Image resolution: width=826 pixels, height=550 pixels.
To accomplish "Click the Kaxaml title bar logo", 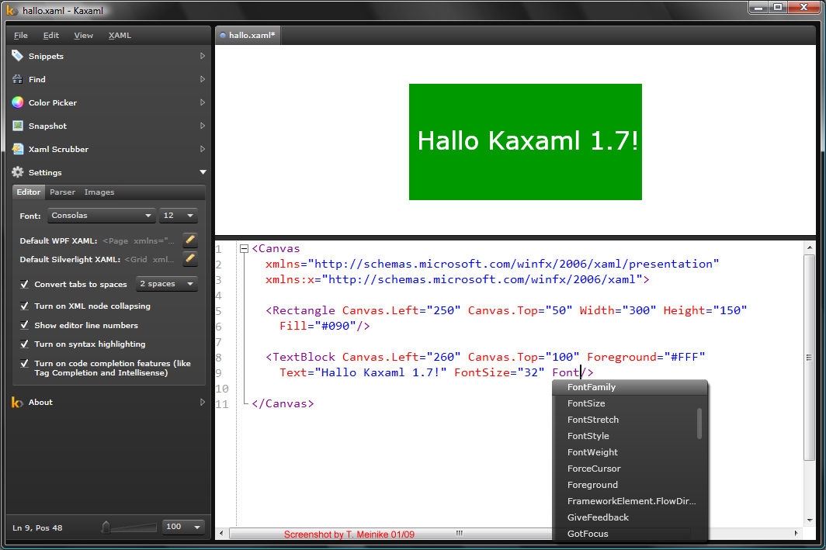I will coord(12,11).
